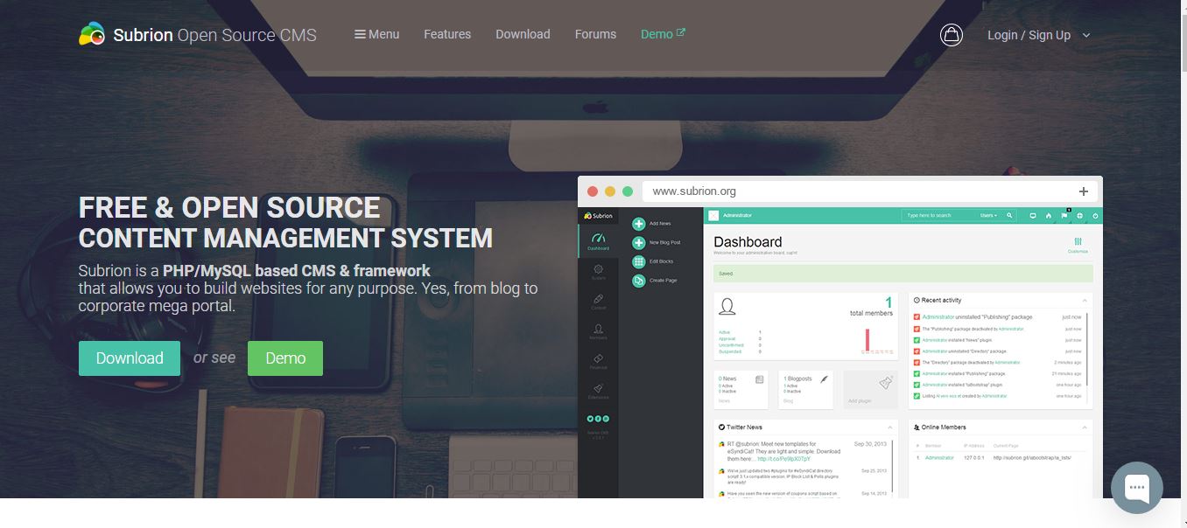Click the New Blog Post plus icon

[639, 243]
